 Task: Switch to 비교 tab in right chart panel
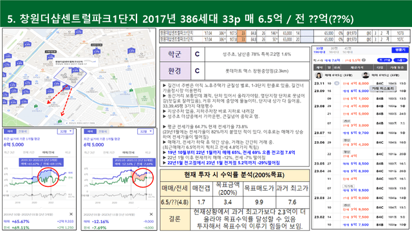148,153
